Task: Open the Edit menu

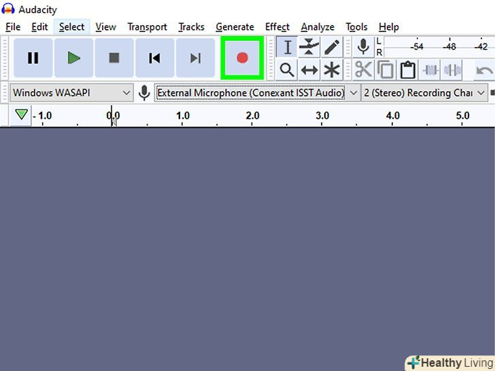Action: point(39,27)
